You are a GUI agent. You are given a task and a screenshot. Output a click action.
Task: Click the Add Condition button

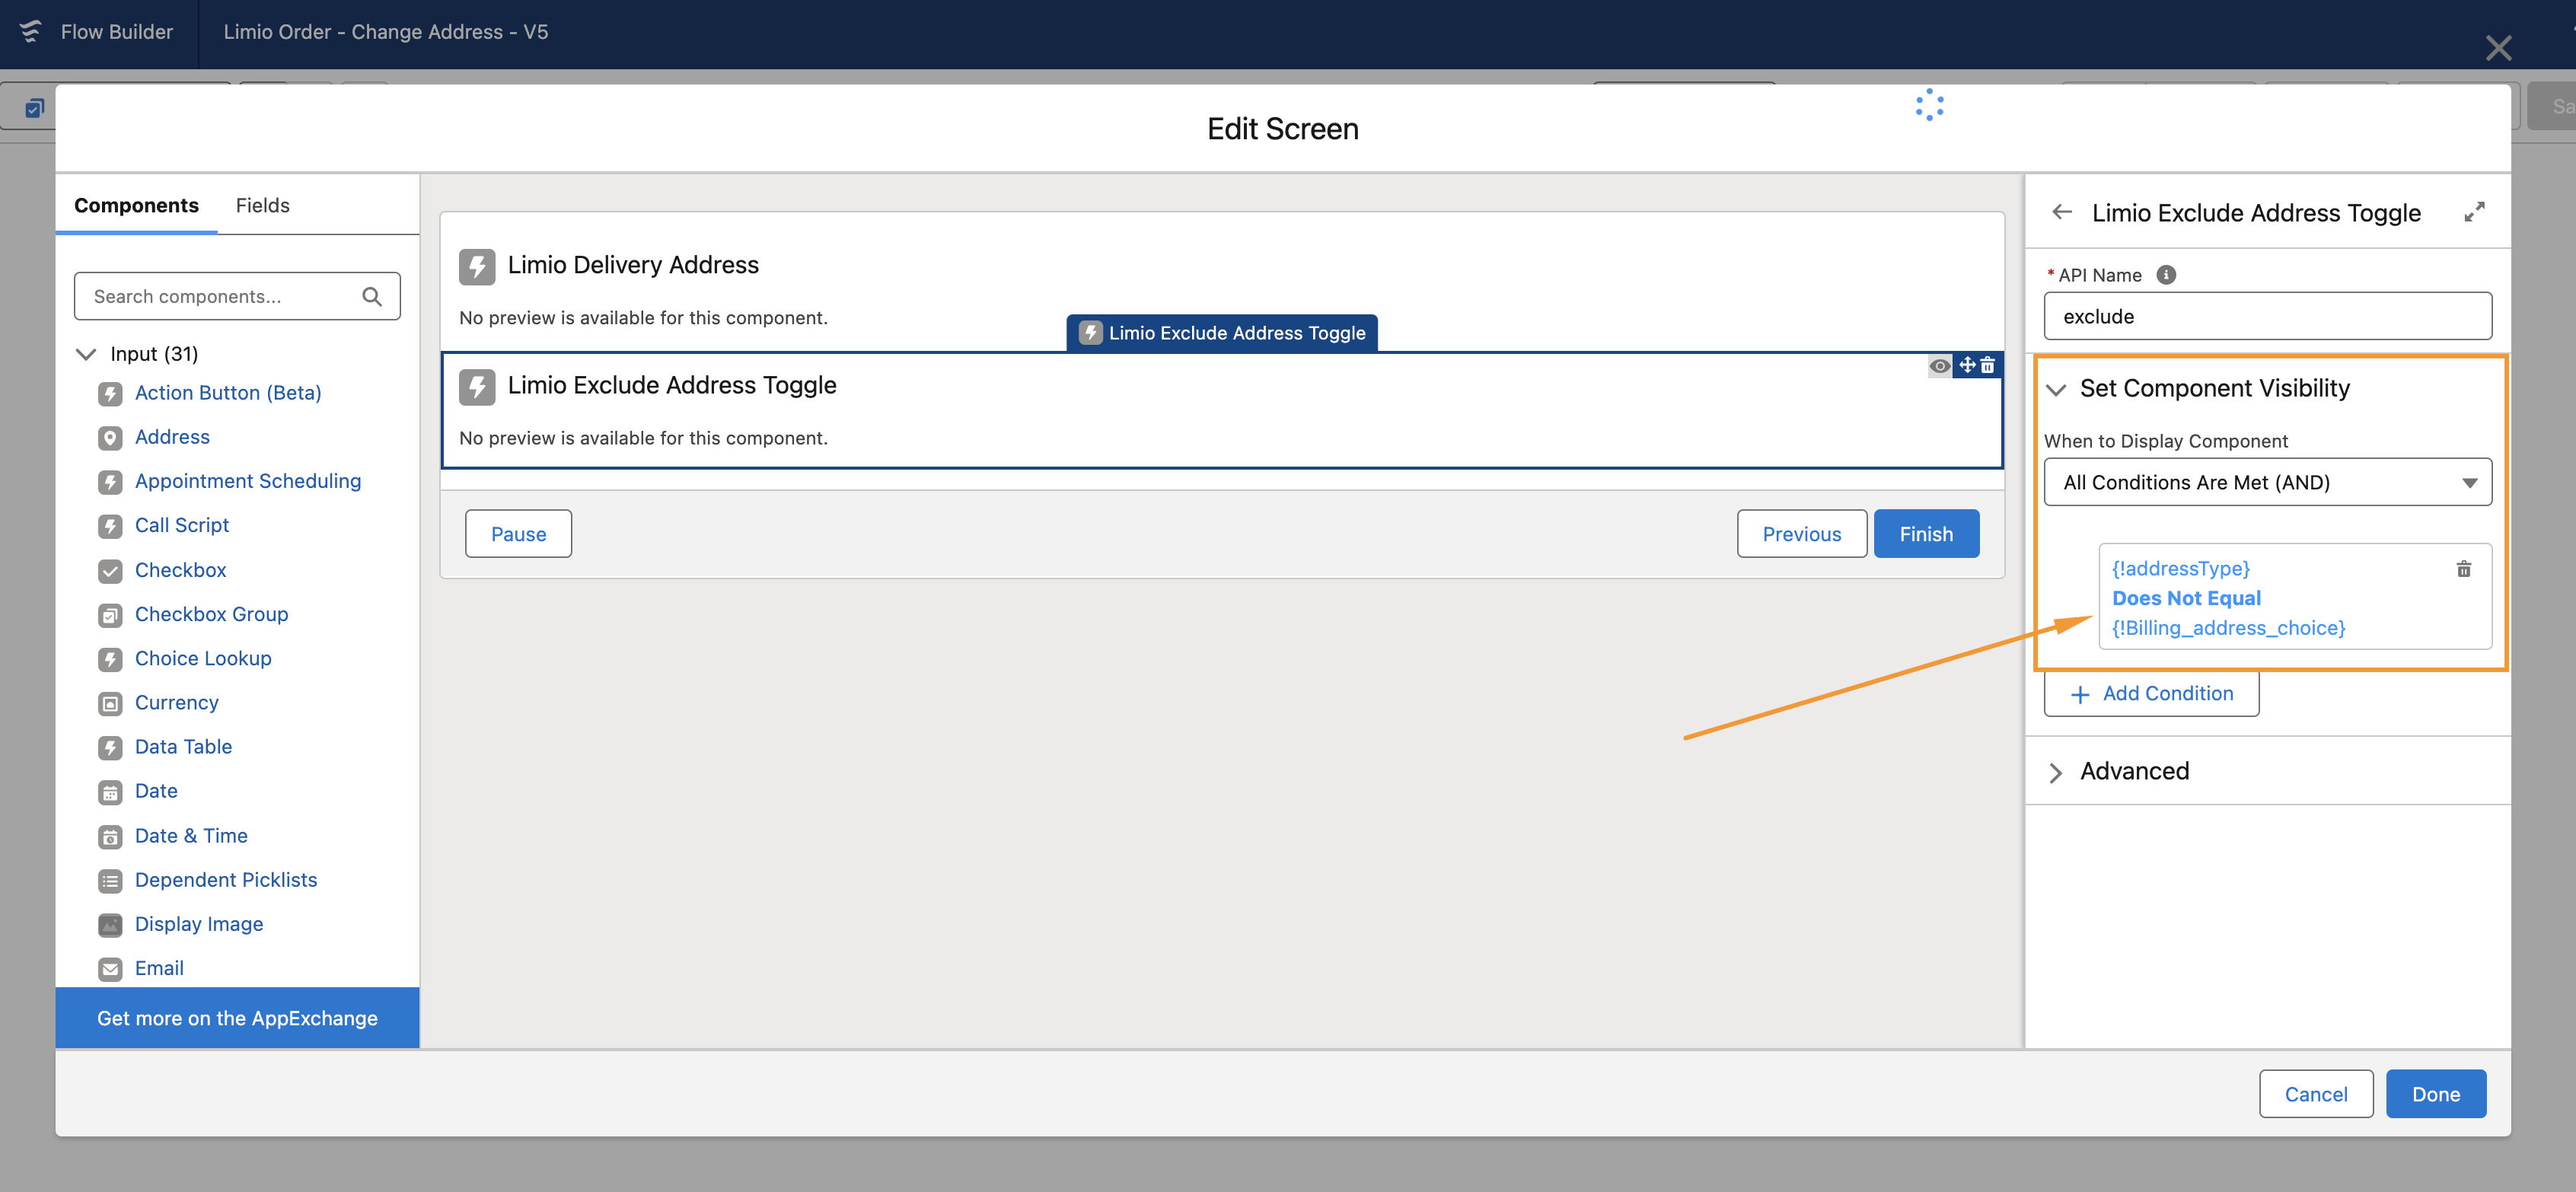click(x=2151, y=694)
